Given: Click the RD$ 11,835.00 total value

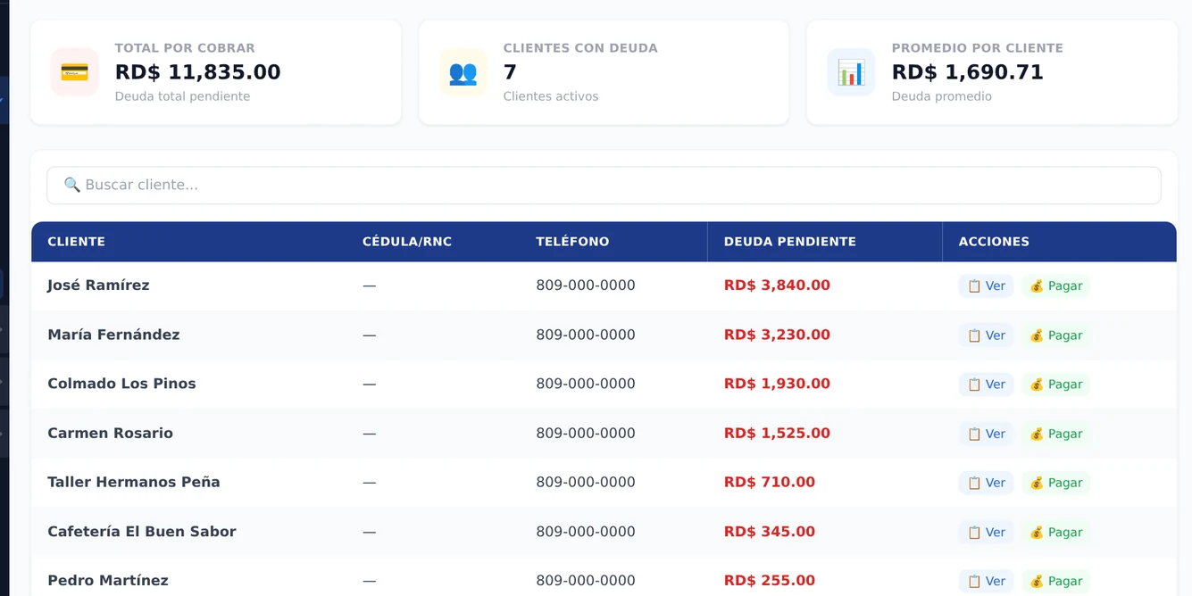Looking at the screenshot, I should pyautogui.click(x=197, y=72).
